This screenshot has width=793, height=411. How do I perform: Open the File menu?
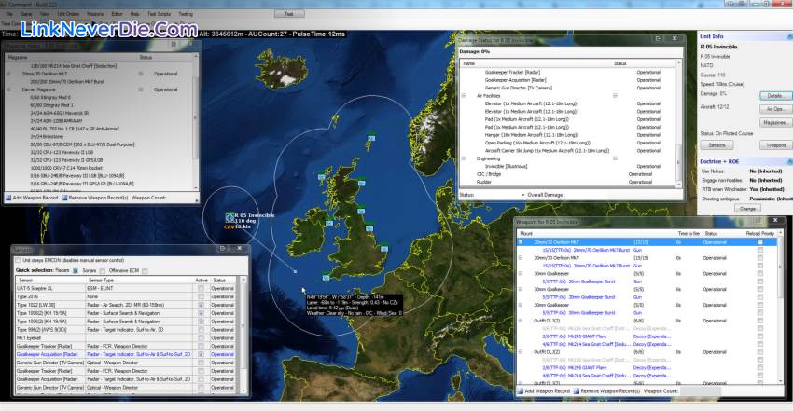(9, 14)
